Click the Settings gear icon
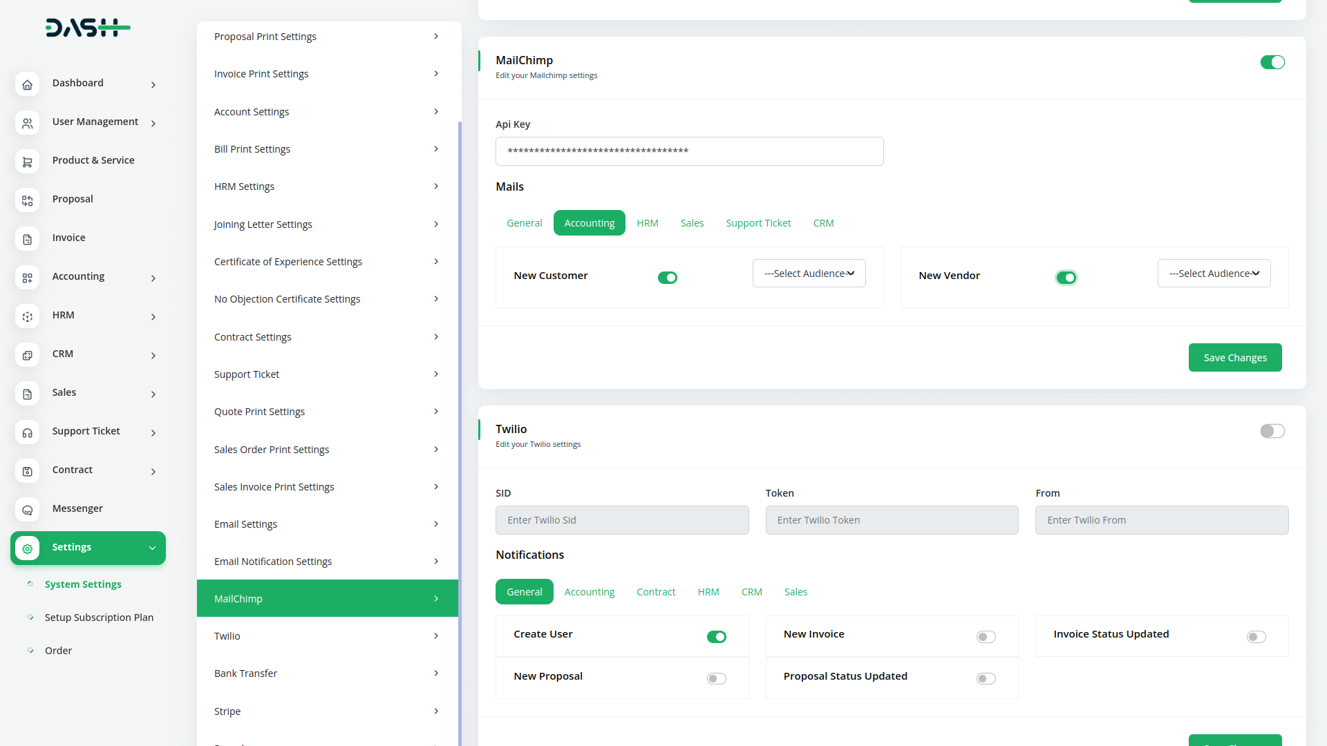The height and width of the screenshot is (746, 1327). [27, 548]
